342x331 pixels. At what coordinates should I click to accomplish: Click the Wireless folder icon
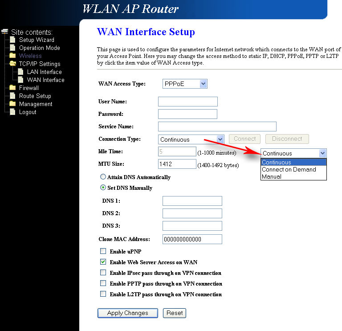click(x=12, y=56)
